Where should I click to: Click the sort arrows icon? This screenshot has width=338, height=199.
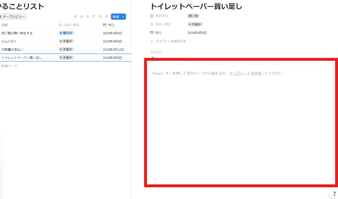(82, 17)
